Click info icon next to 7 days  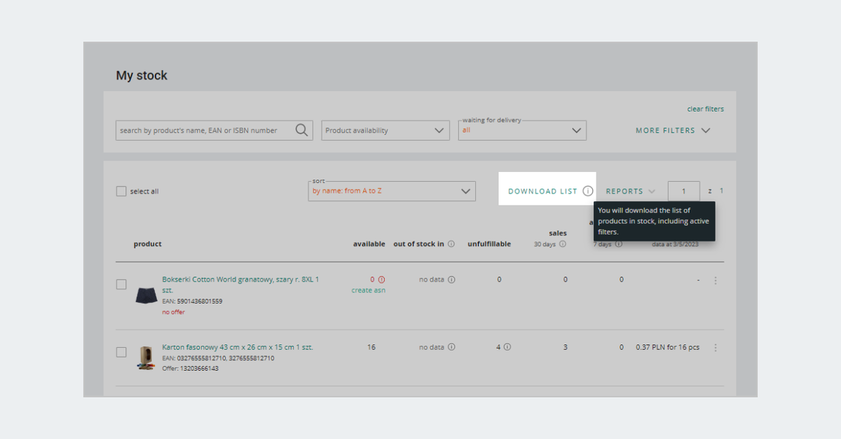click(619, 244)
